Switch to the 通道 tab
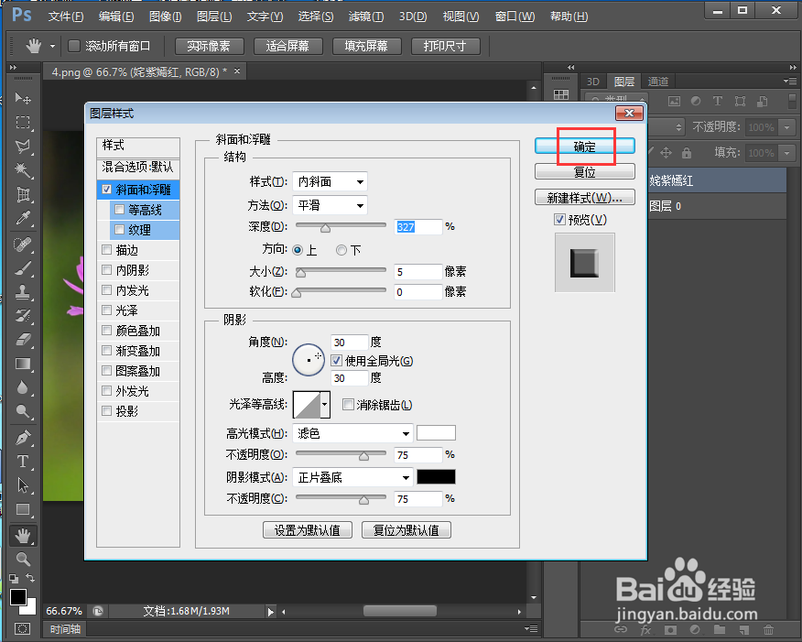Screen dimensions: 802x642 click(x=658, y=81)
